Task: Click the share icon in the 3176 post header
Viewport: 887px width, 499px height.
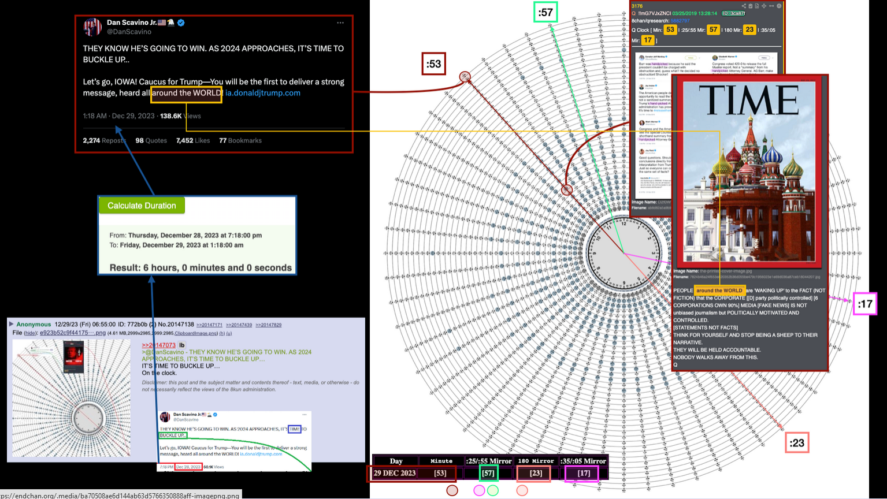Action: (744, 6)
